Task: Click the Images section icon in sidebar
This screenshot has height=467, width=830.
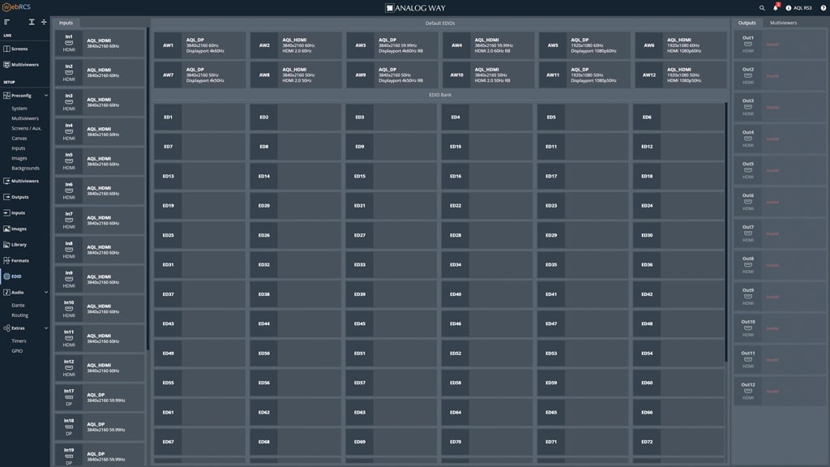Action: point(6,229)
